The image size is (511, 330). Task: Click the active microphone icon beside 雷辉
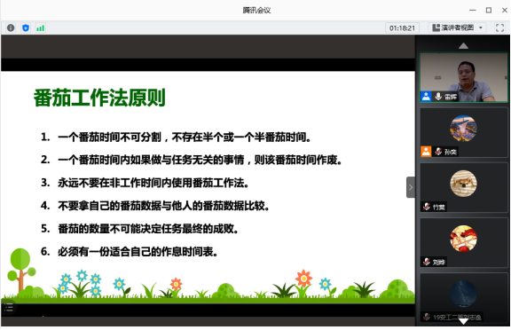[x=438, y=97]
